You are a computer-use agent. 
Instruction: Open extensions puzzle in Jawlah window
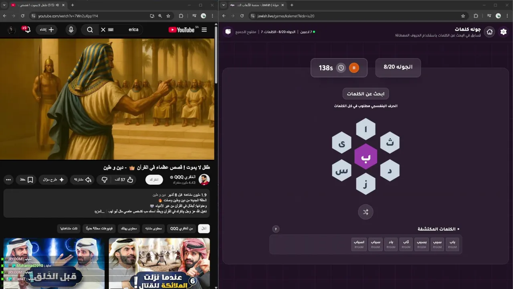pos(476,16)
